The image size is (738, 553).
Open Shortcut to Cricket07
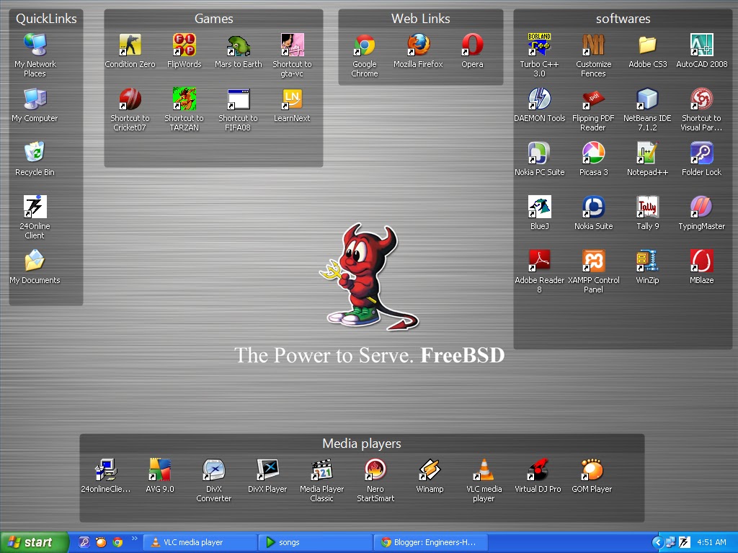click(130, 109)
